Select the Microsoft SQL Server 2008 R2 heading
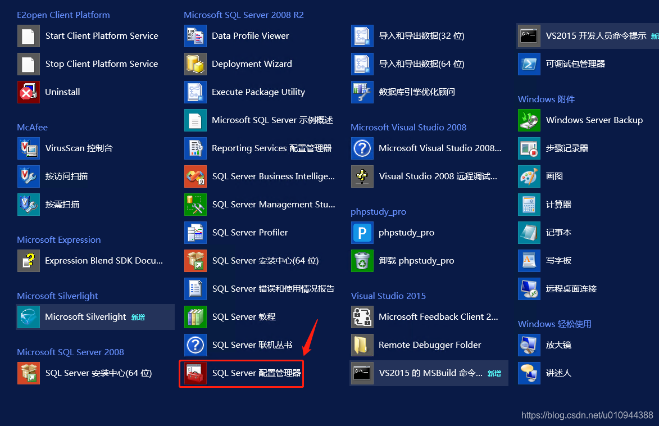The height and width of the screenshot is (426, 659). 244,15
